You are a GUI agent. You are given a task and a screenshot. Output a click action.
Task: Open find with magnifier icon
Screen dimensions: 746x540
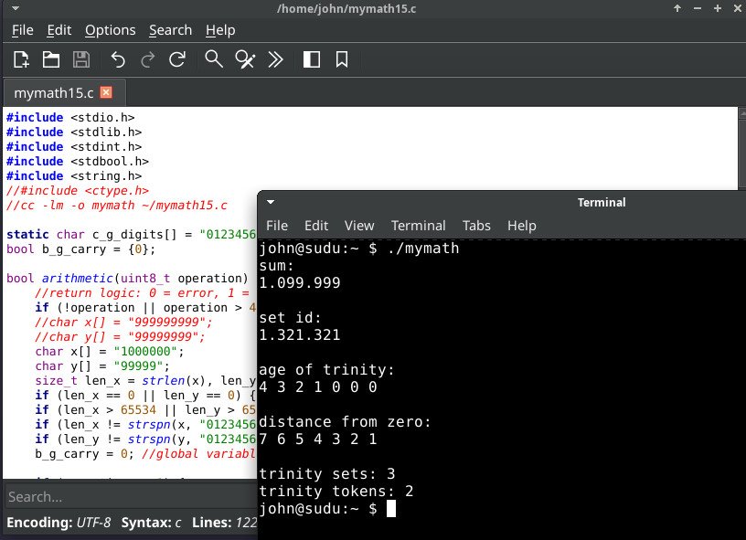click(x=214, y=60)
